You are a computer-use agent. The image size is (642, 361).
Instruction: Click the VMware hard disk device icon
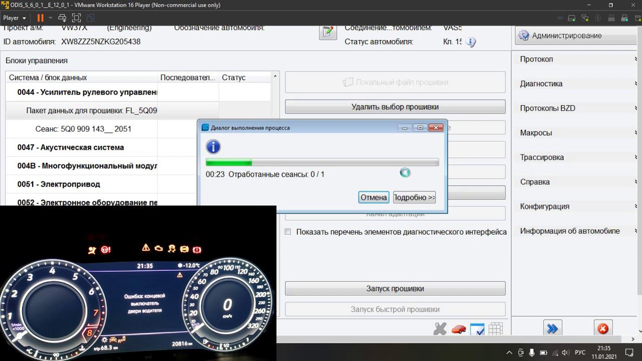tap(571, 18)
